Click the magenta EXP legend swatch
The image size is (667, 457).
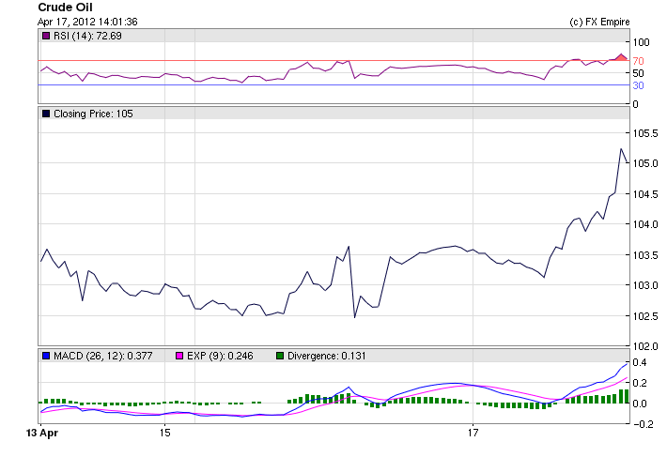click(x=181, y=356)
